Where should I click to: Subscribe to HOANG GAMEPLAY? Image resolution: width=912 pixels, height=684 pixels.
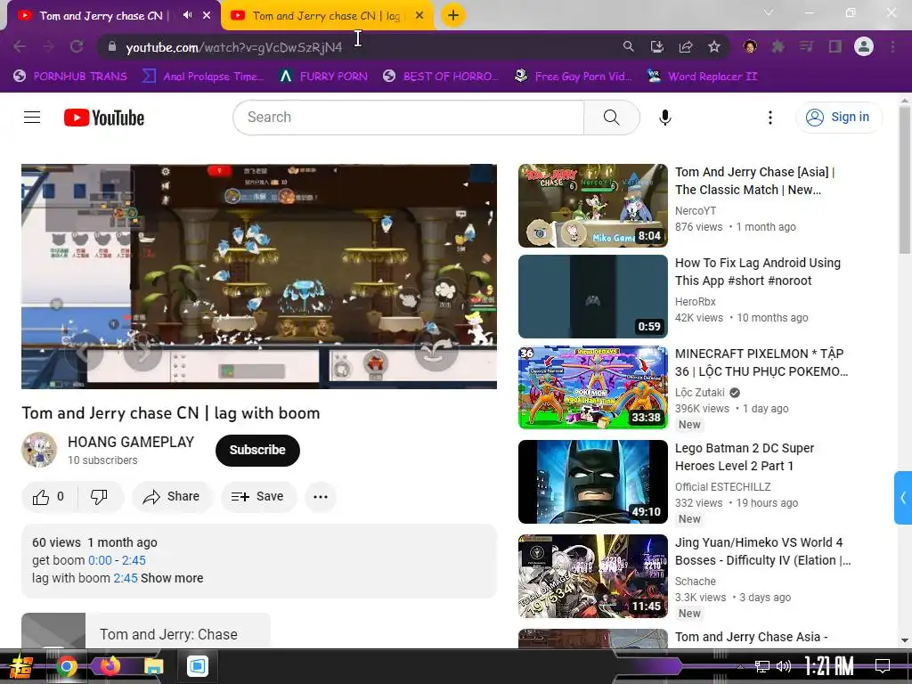pyautogui.click(x=257, y=450)
